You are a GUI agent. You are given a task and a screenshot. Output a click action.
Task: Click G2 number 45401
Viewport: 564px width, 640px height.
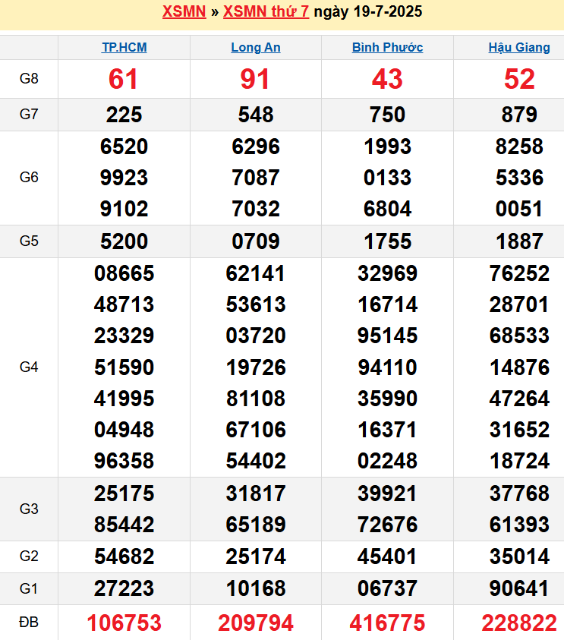point(387,556)
